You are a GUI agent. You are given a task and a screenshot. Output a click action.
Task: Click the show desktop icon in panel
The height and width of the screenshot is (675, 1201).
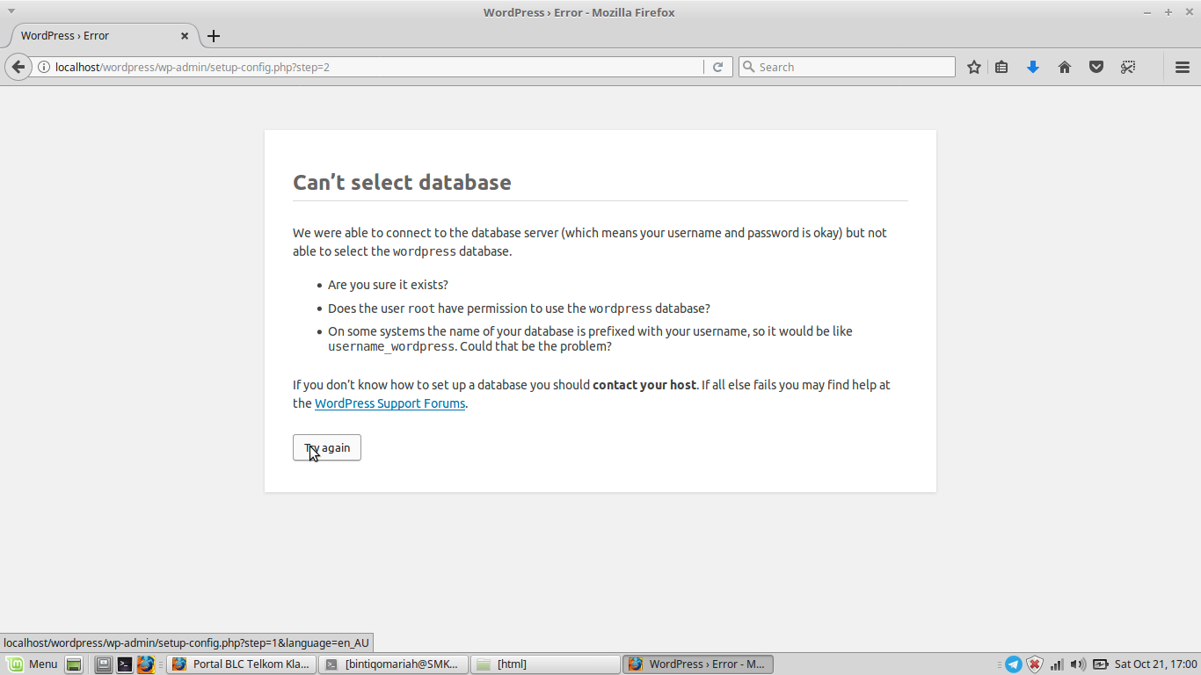(74, 664)
